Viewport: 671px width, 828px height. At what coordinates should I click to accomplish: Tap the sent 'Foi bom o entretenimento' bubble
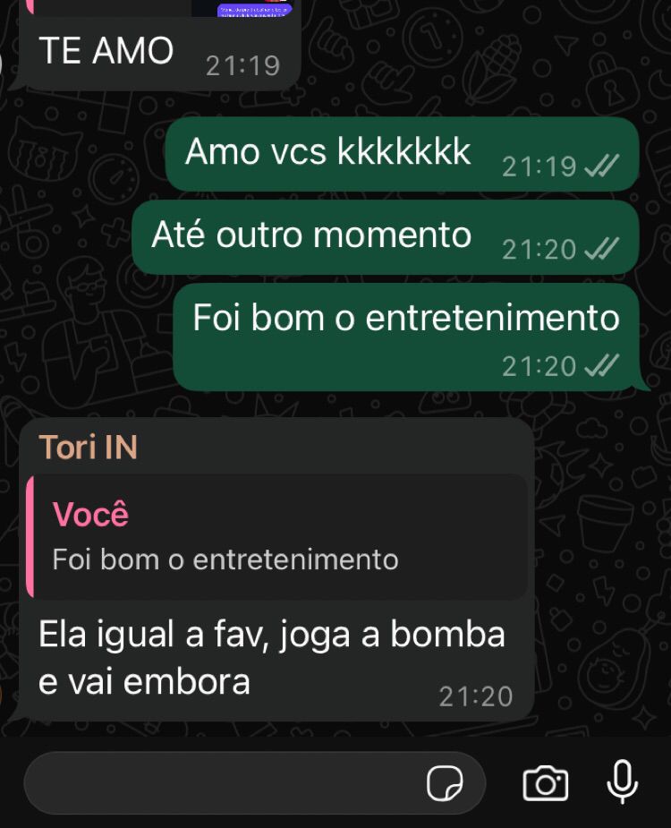point(406,337)
